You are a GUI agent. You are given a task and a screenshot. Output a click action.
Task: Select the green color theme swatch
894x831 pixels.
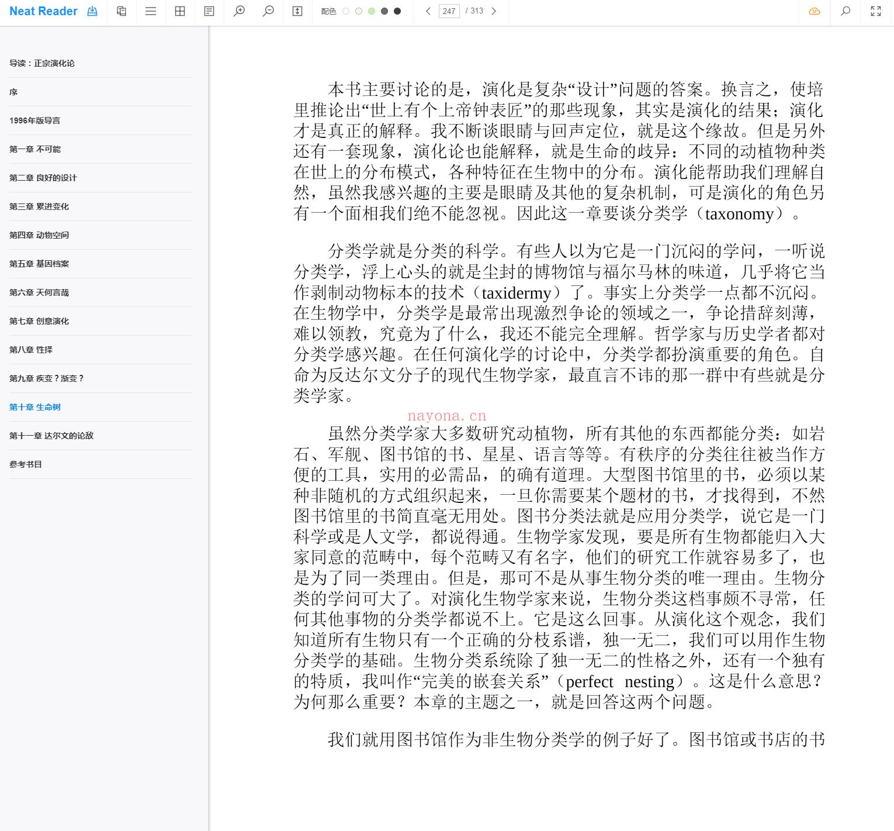click(x=372, y=11)
